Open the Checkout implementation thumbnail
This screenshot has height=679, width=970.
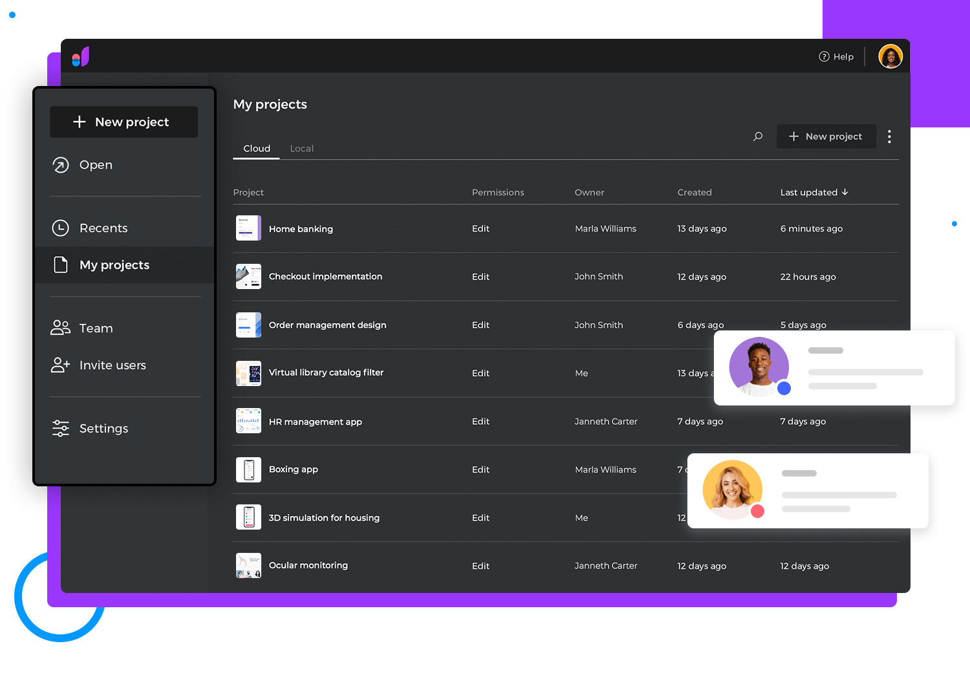tap(248, 277)
